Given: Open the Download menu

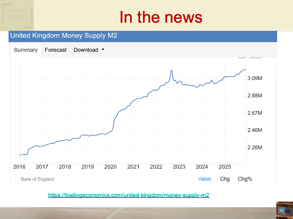Looking at the screenshot, I should click(88, 50).
